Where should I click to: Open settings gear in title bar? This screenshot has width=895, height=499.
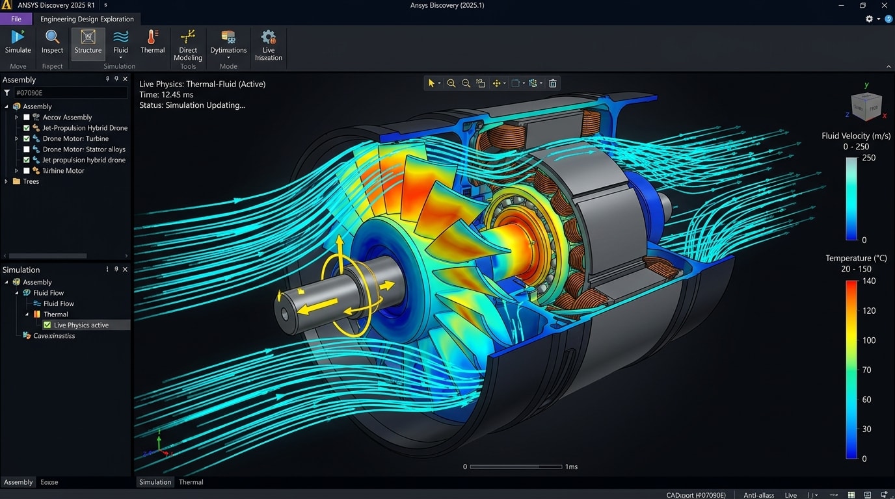click(869, 19)
